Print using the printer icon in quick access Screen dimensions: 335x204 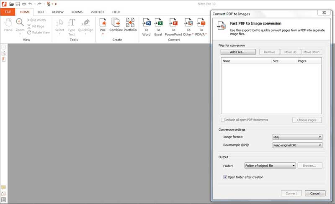tap(24, 4)
